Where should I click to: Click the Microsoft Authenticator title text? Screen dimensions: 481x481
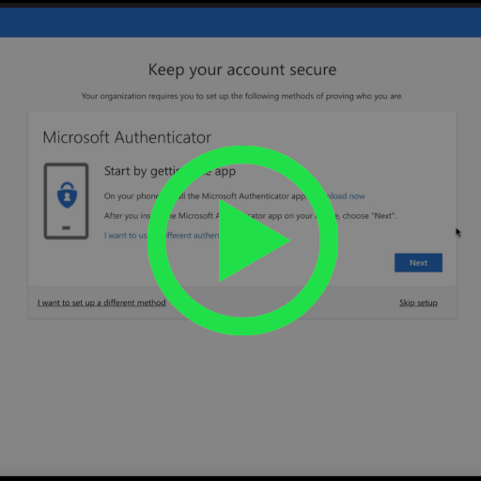[x=127, y=137]
